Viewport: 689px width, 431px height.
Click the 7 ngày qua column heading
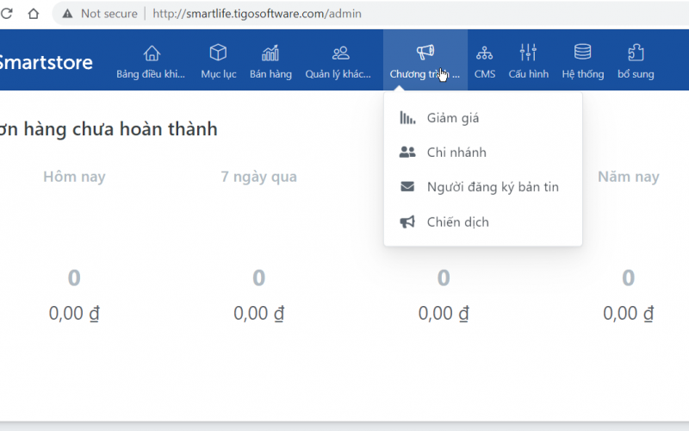point(259,177)
